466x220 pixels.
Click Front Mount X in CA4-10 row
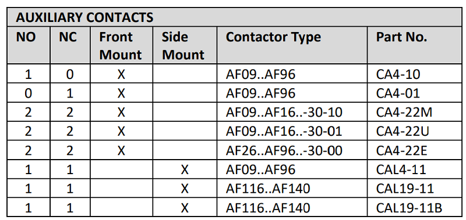(x=121, y=75)
